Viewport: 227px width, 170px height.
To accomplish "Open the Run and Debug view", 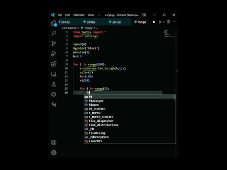I will tap(54, 54).
